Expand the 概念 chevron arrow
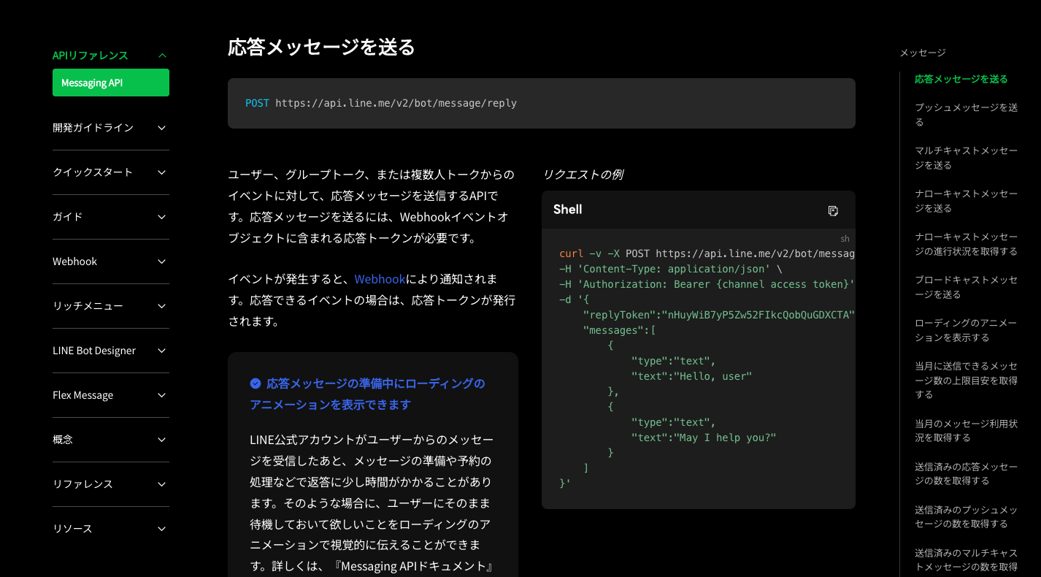 point(162,440)
